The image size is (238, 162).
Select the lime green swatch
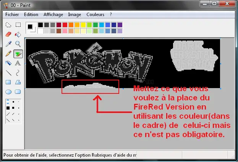coord(89,25)
